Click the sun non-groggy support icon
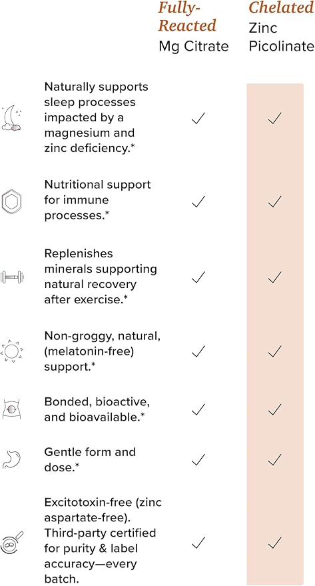The width and height of the screenshot is (315, 586). 12,351
